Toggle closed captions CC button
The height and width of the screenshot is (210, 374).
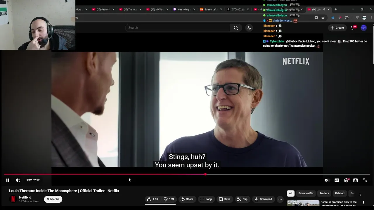[x=337, y=180]
